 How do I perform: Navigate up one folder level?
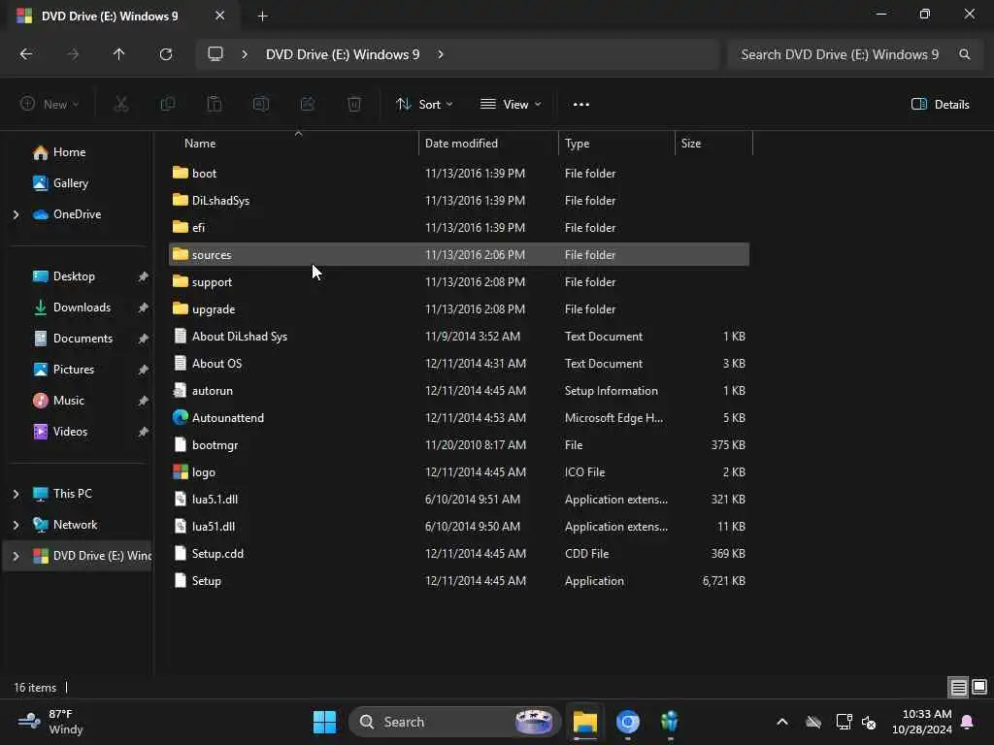pos(118,54)
